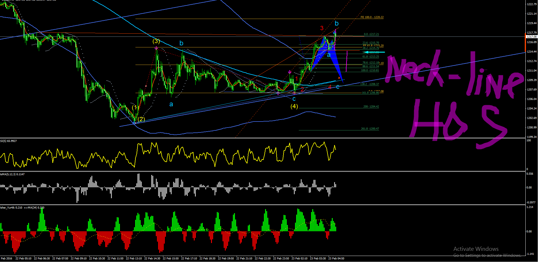Select the purple Neck-line handwritten annotation
This screenshot has width=538, height=262.
454,75
